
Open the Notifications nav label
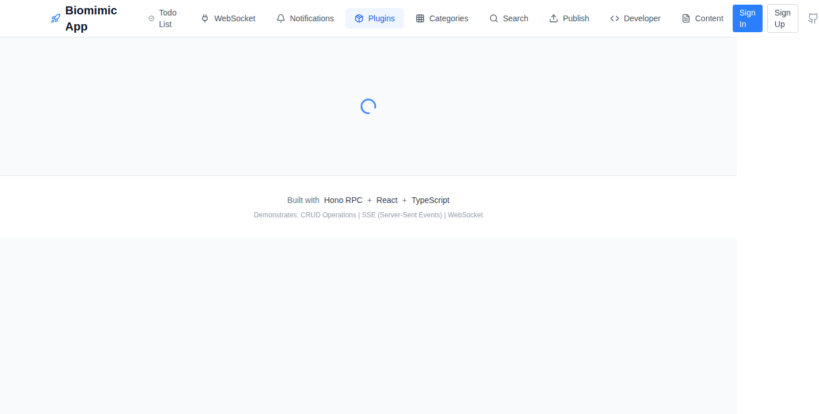coord(312,18)
